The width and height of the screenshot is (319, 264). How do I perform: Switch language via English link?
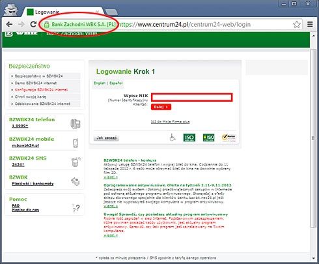(100, 83)
